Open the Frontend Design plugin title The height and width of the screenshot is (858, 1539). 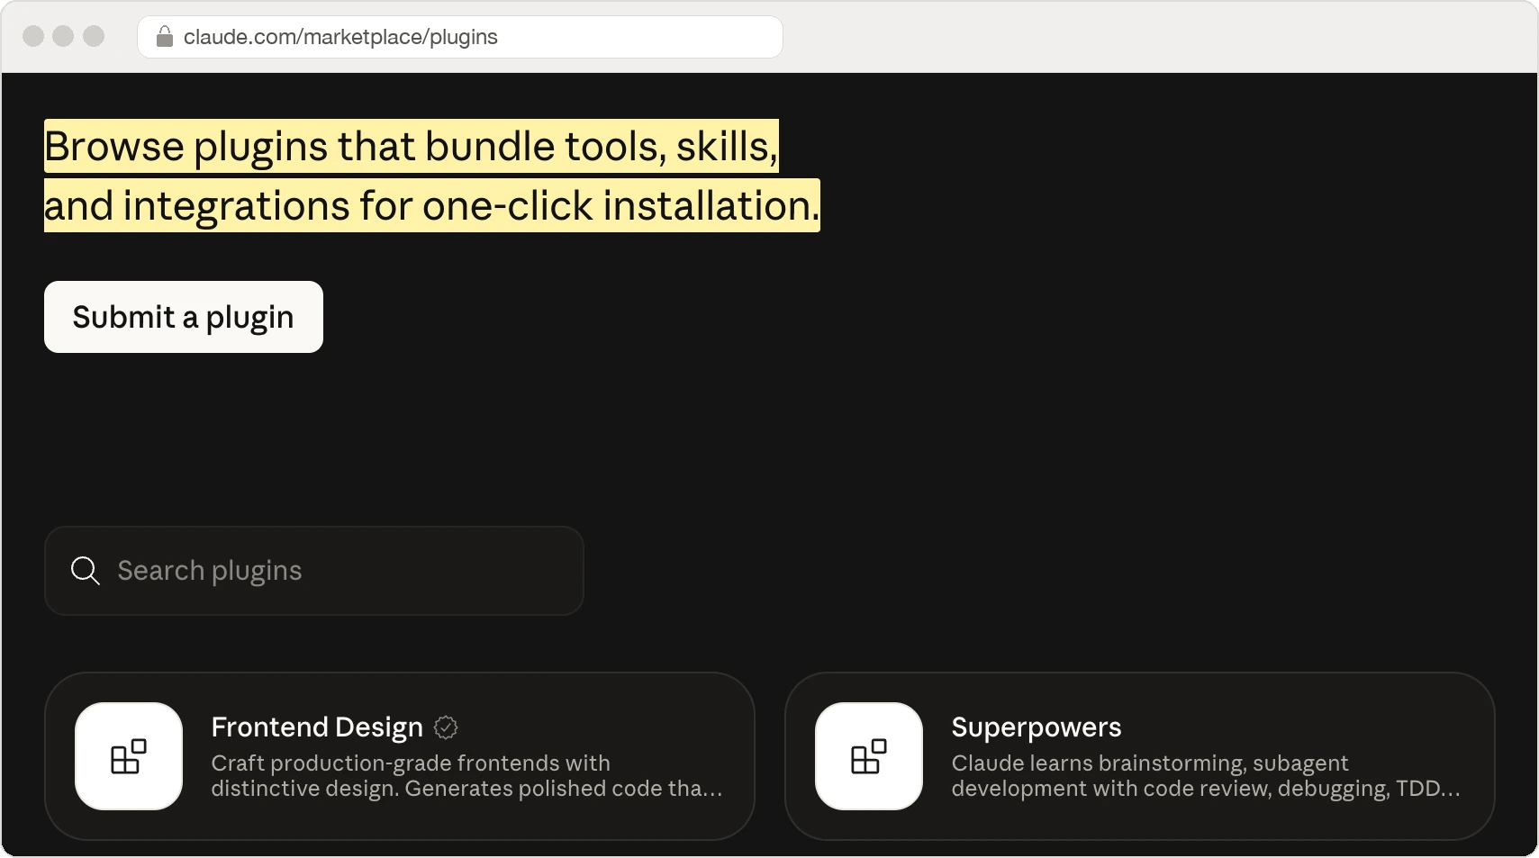(317, 727)
